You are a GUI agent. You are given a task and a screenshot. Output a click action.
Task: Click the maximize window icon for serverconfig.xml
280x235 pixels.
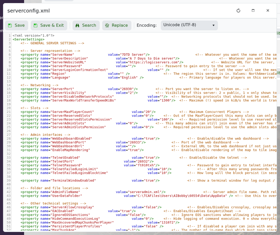pos(253,11)
